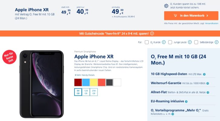220x121 pixels.
Task: Select the 256 GB storage option
Action: pyautogui.click(x=94, y=92)
